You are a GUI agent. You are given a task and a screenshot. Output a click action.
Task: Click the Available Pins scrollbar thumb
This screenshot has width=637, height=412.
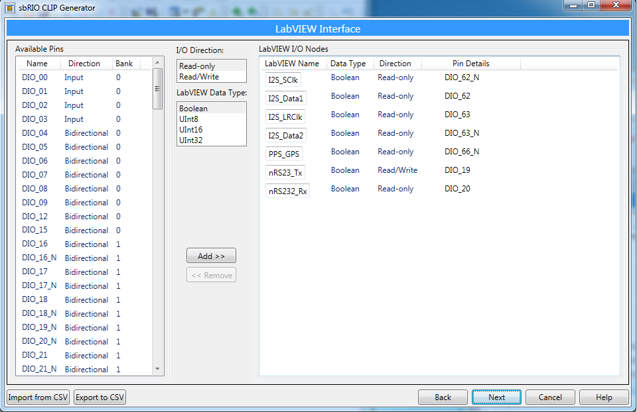click(157, 88)
